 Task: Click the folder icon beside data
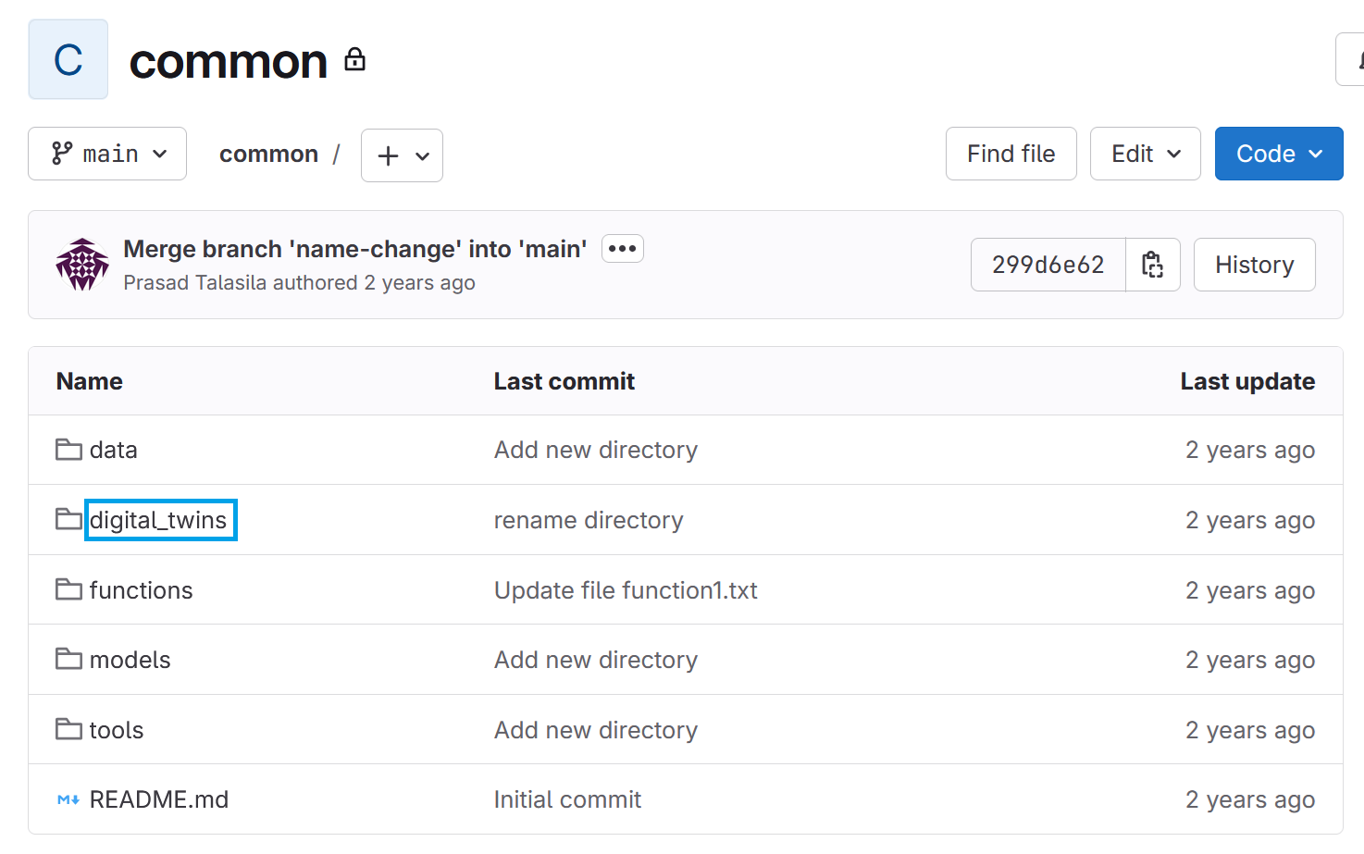(68, 449)
